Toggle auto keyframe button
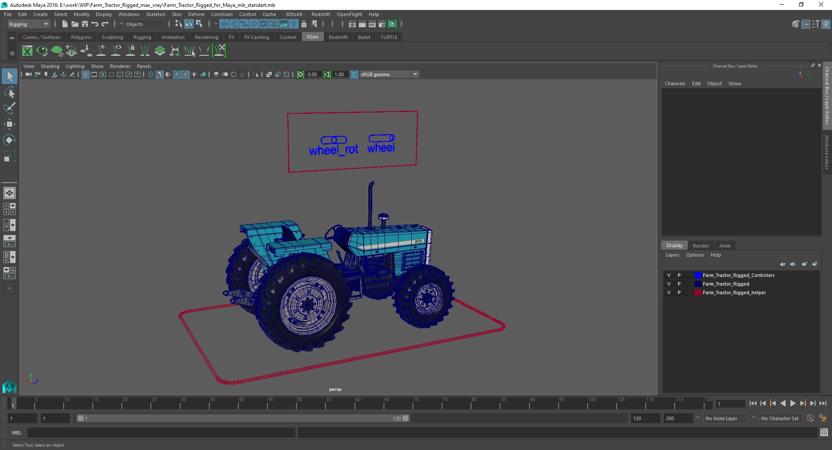The height and width of the screenshot is (450, 832). [810, 418]
